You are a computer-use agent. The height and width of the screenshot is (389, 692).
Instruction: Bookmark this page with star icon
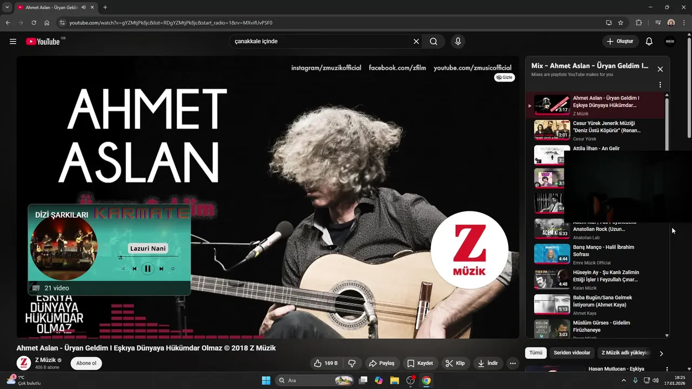[x=621, y=23]
